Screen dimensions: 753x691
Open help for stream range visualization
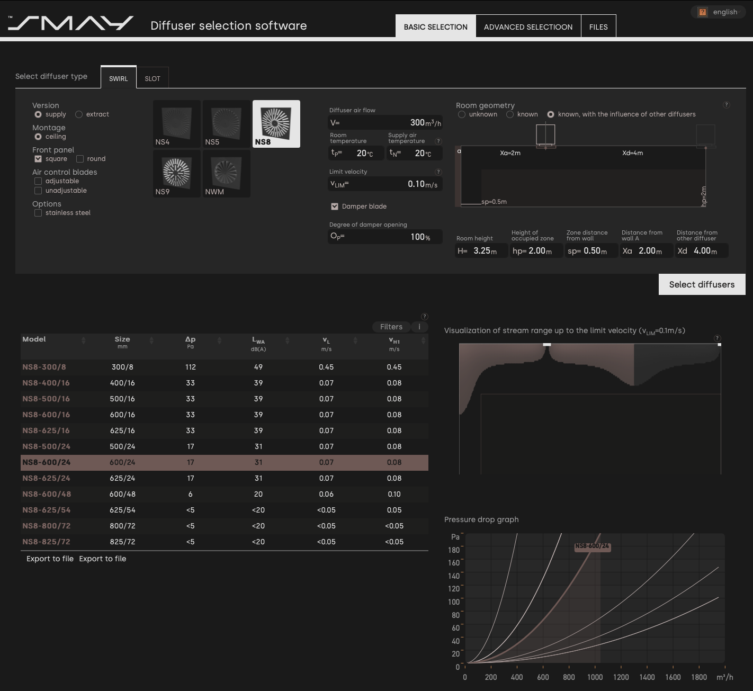[x=718, y=338]
